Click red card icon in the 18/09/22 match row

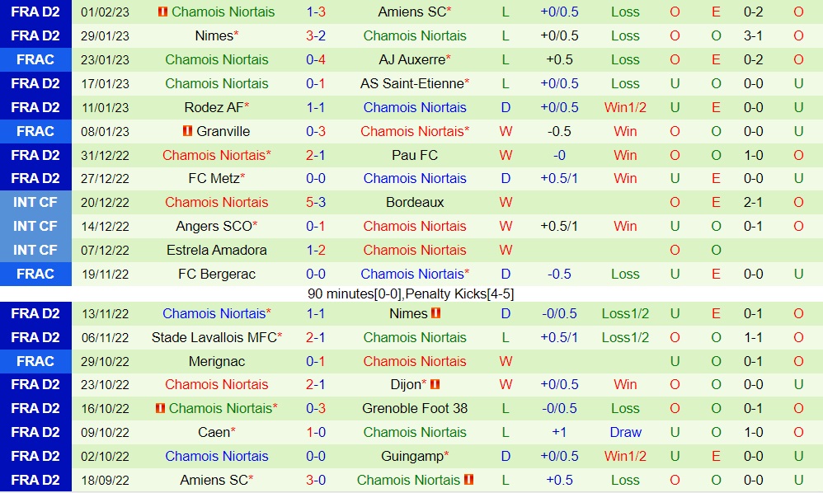click(x=468, y=480)
